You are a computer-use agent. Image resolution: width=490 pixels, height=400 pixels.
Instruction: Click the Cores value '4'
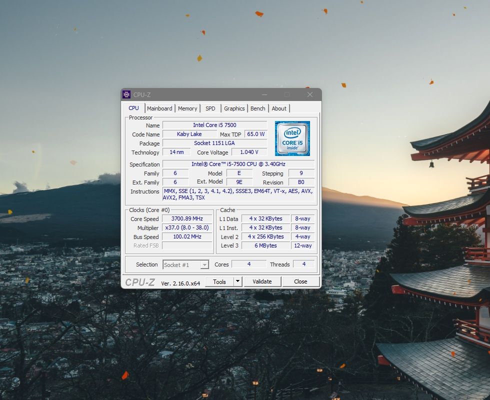click(x=249, y=264)
